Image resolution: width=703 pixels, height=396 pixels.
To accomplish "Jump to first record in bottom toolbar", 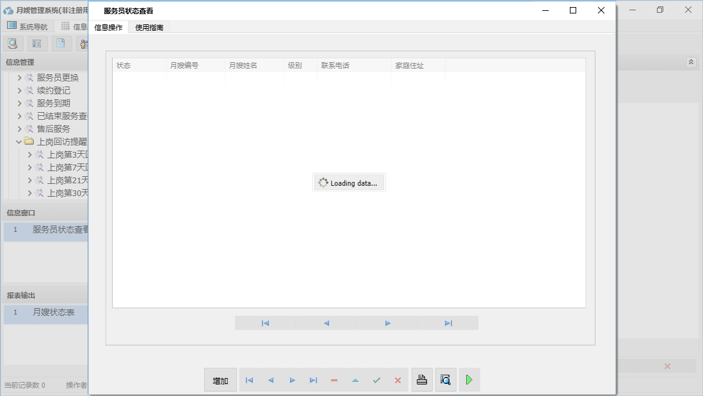I will (250, 380).
